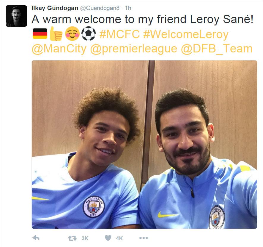Image resolution: width=263 pixels, height=247 pixels.
Task: Open Ilkay Gündogan's profile avatar
Action: pyautogui.click(x=16, y=16)
